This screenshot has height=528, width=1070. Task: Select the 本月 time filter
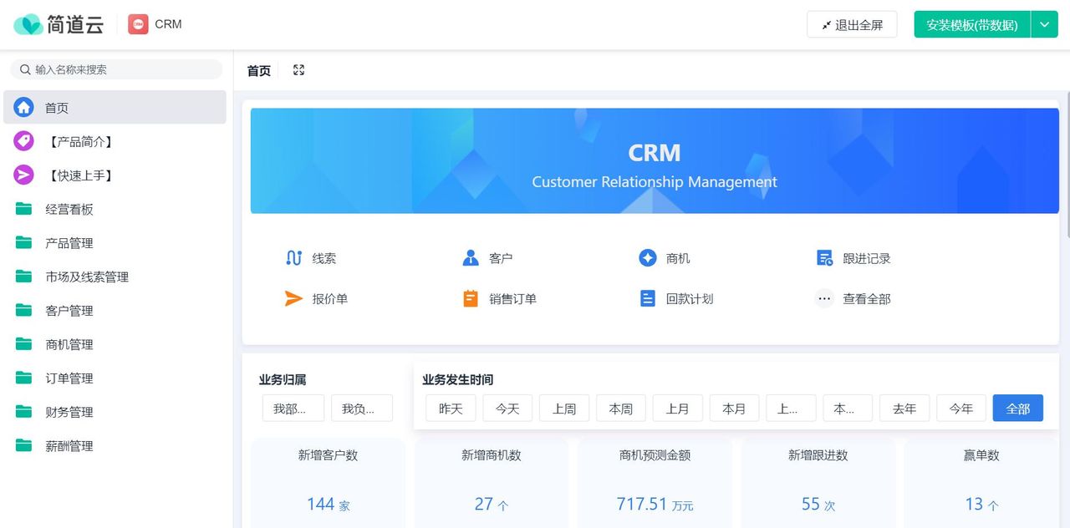coord(734,409)
